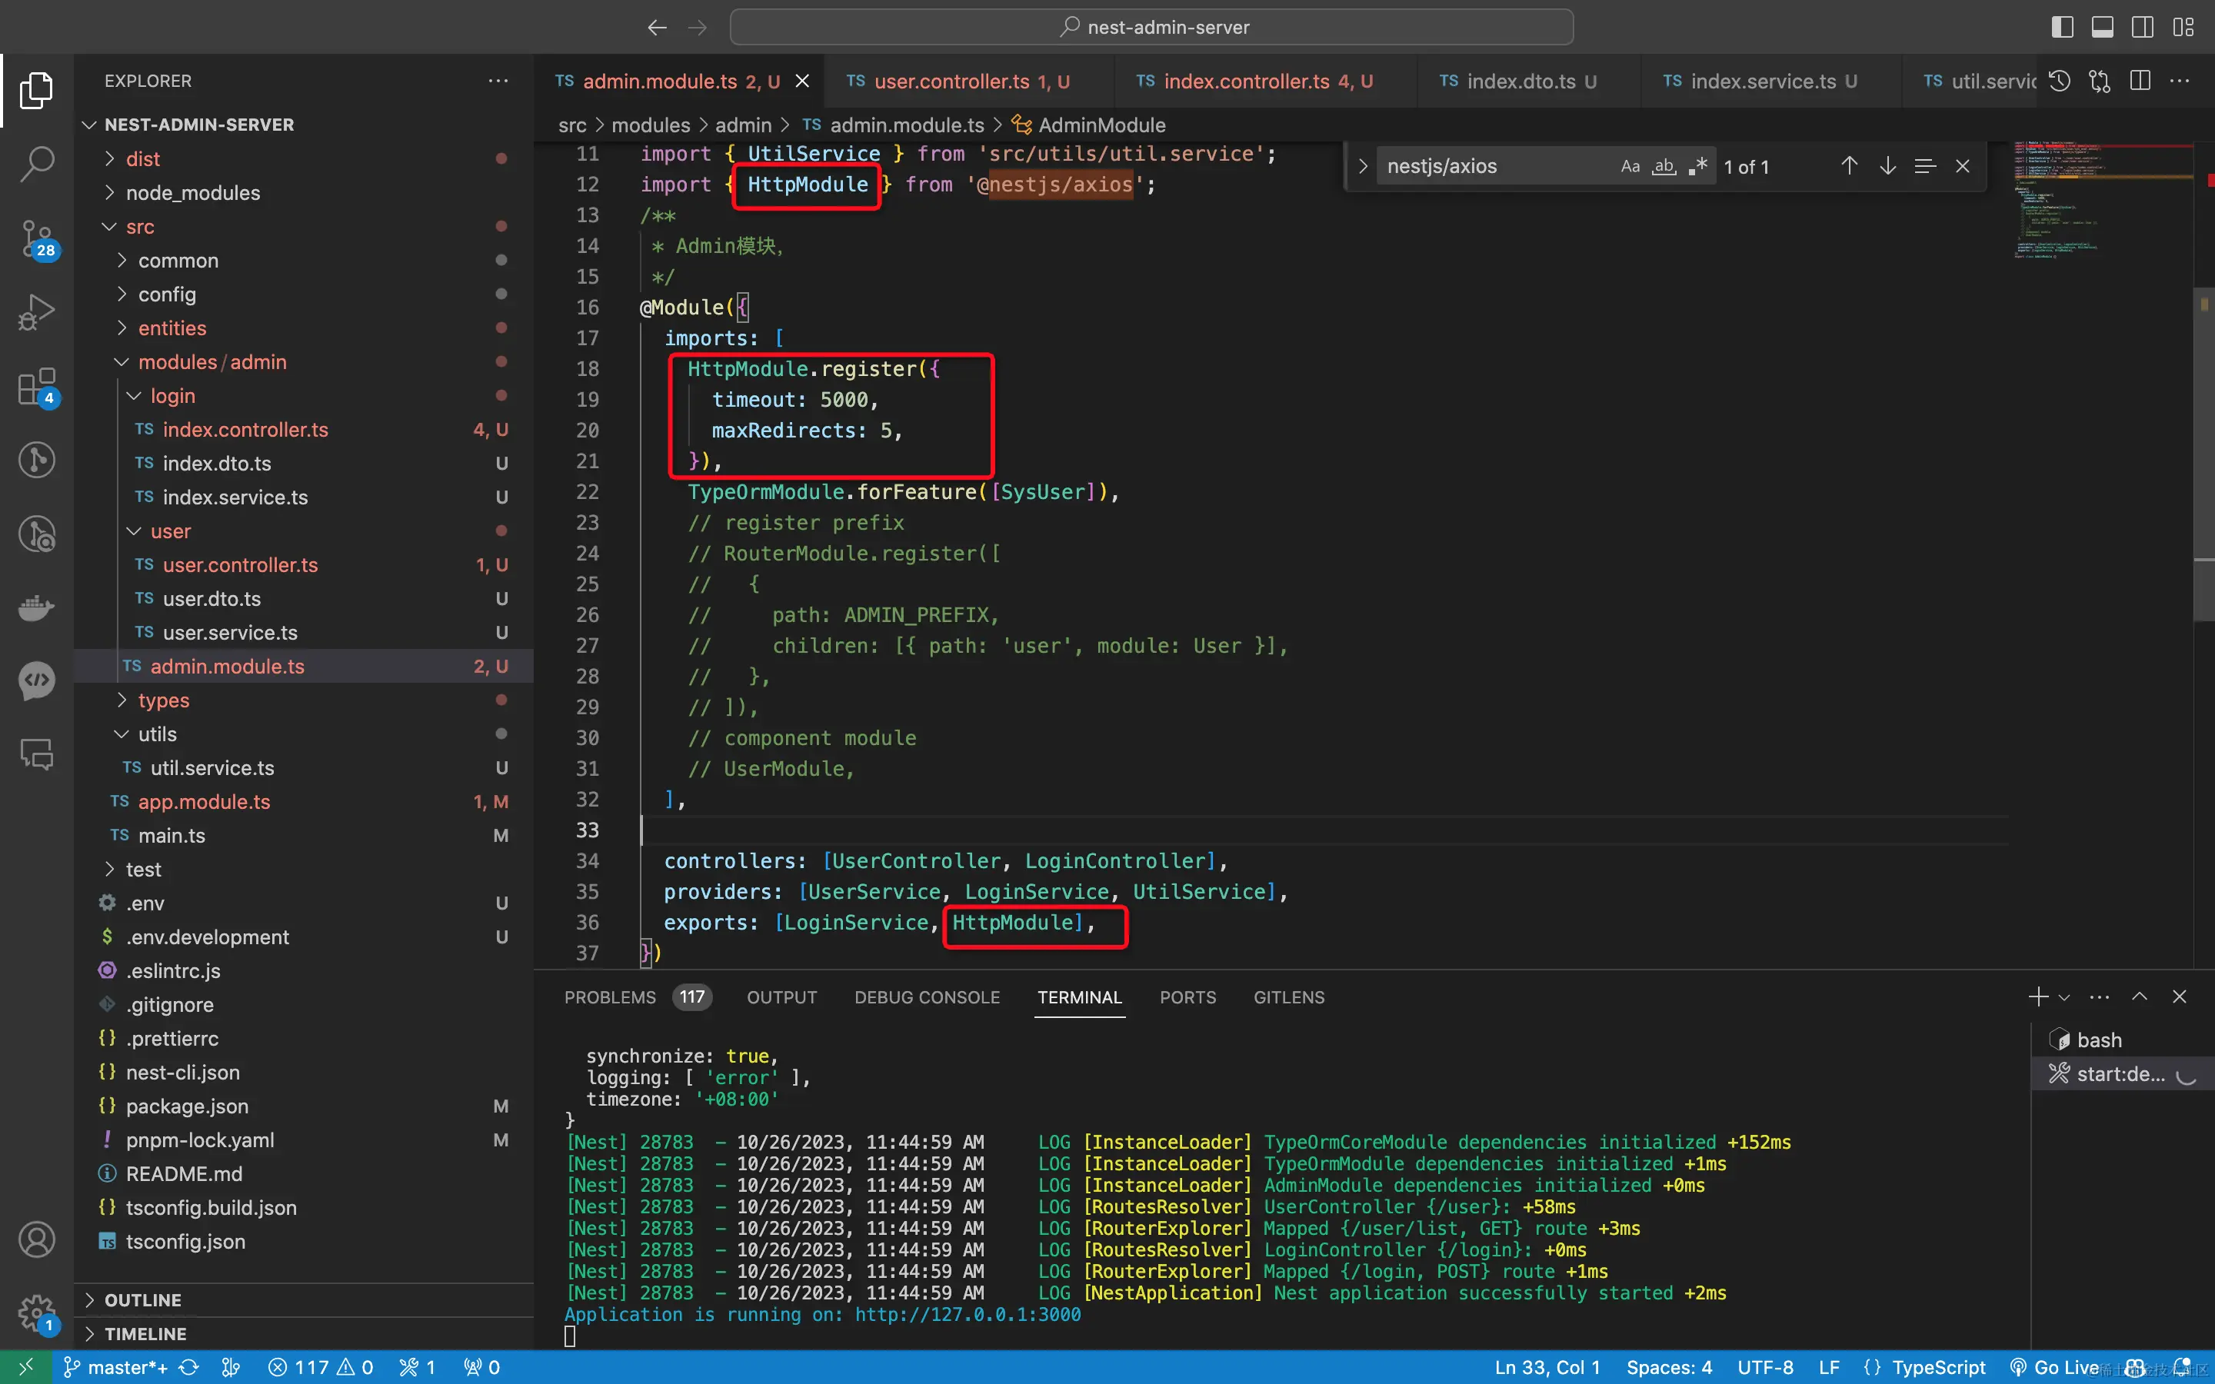Viewport: 2215px width, 1384px height.
Task: Expand the dist folder
Action: point(143,159)
